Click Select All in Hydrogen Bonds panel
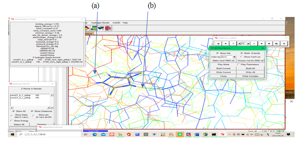297x141 pixels. [19, 124]
